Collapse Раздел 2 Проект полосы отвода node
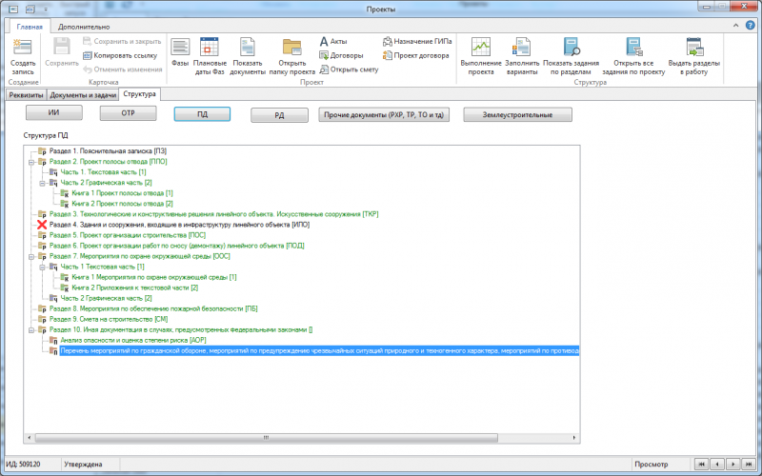Screen dimensions: 762x476 click(31, 162)
